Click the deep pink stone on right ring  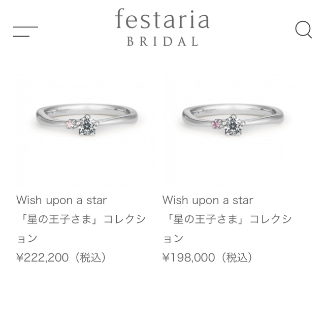click(x=216, y=124)
